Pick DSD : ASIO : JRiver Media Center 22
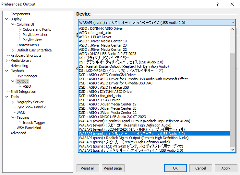 [x=154, y=113]
